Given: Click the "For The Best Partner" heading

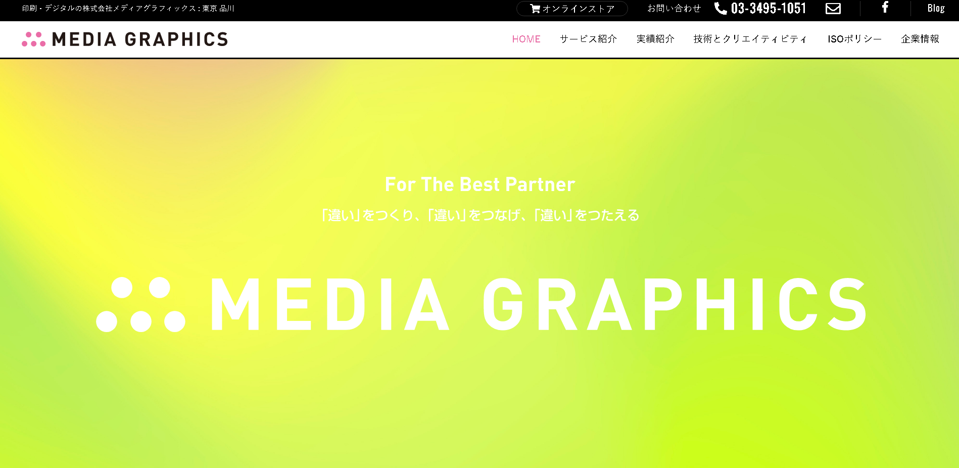Looking at the screenshot, I should point(480,184).
